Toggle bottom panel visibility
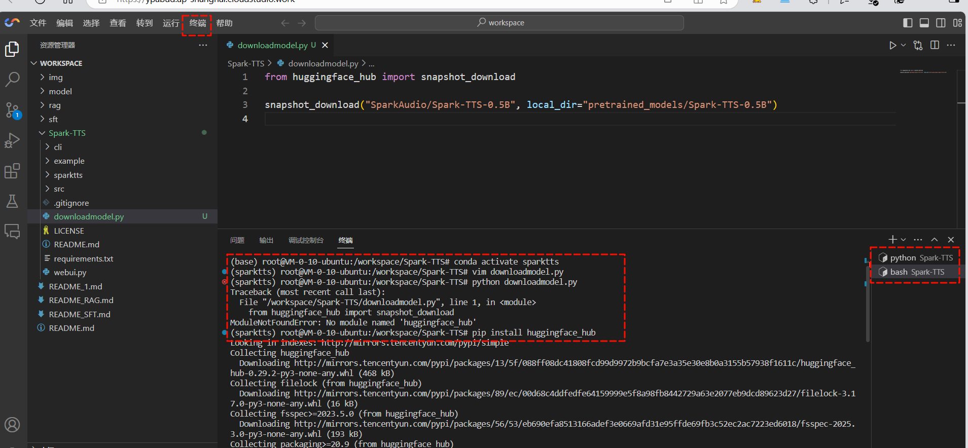Screen dimensions: 968x448 click(924, 23)
